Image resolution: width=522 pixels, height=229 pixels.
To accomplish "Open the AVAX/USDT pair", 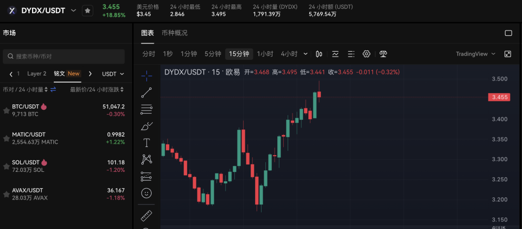I will tap(64, 194).
